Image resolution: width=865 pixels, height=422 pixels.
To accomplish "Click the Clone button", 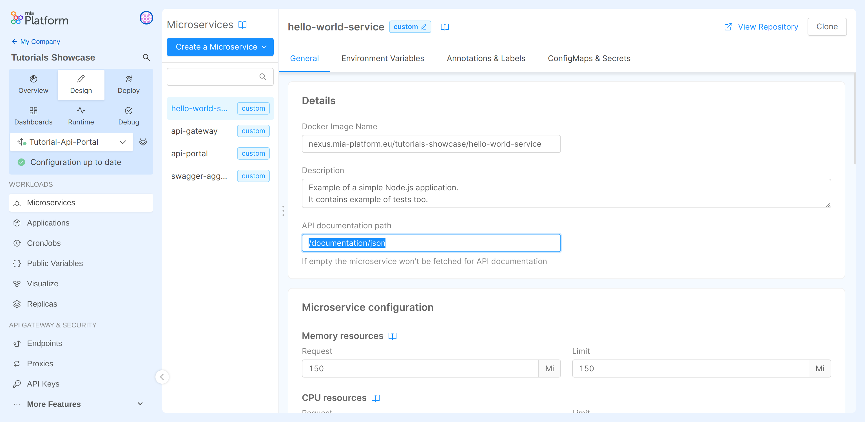I will pos(827,26).
